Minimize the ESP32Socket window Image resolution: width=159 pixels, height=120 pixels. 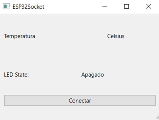tap(105, 6)
